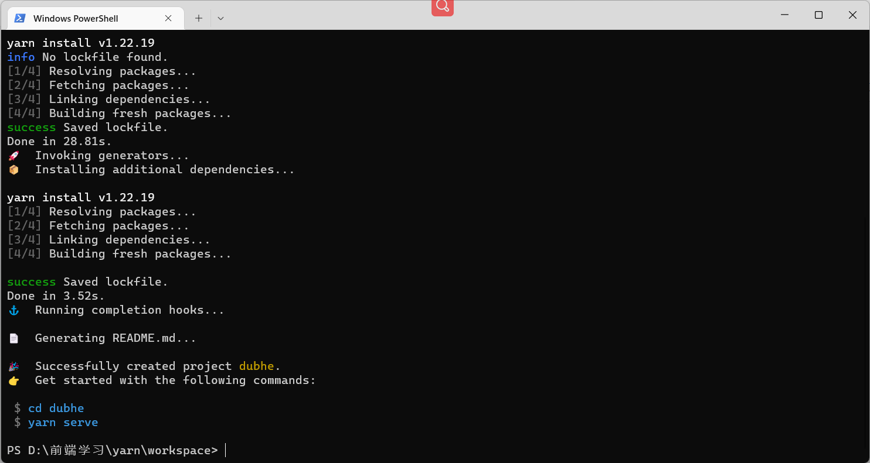Click the anchor emoji before Running completion hooks

13,310
